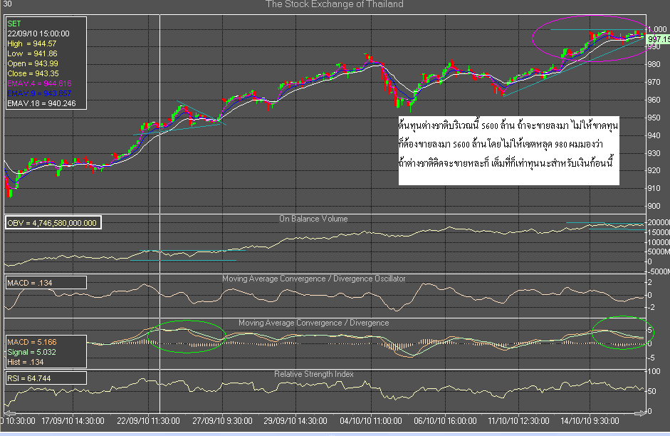Click the Convergence / Divergence Oscillator panel title
Screen dimensions: 670x436
pos(313,279)
